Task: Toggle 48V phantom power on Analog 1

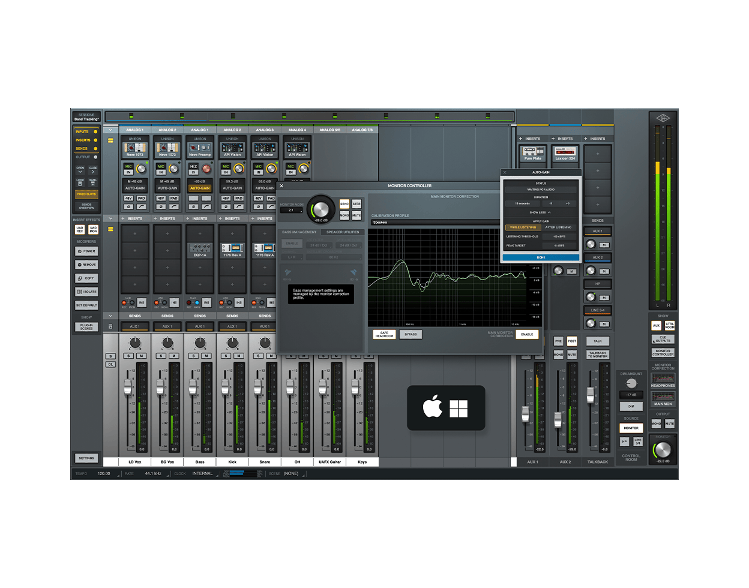Action: click(x=128, y=198)
